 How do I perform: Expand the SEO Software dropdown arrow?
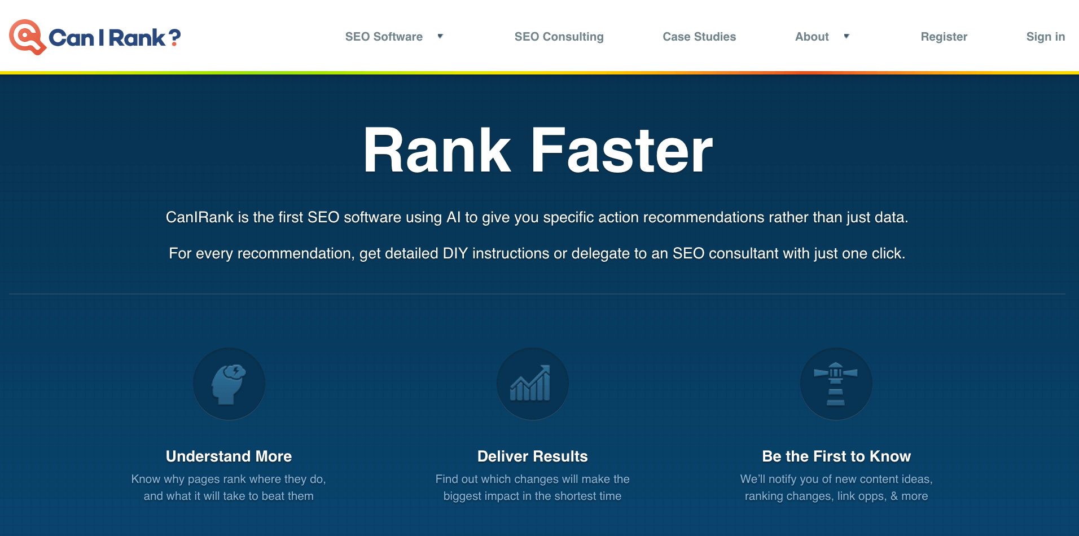coord(440,36)
